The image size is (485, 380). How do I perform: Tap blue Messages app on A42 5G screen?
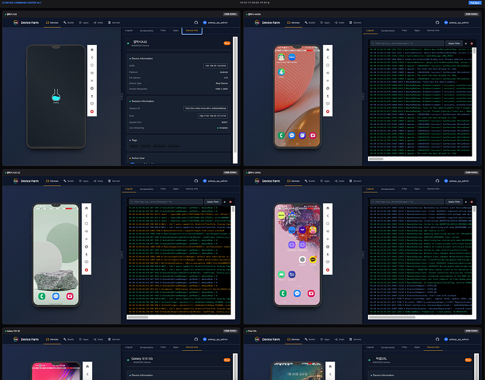(x=292, y=135)
